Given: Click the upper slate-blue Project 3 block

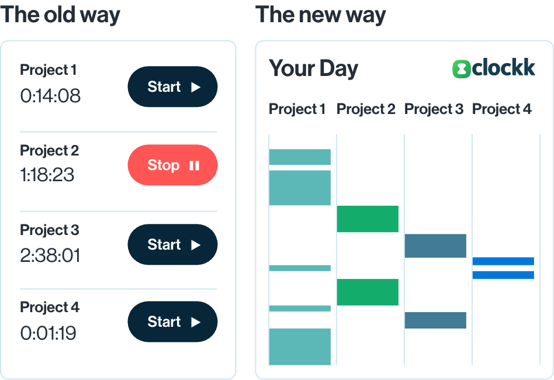Looking at the screenshot, I should point(435,246).
